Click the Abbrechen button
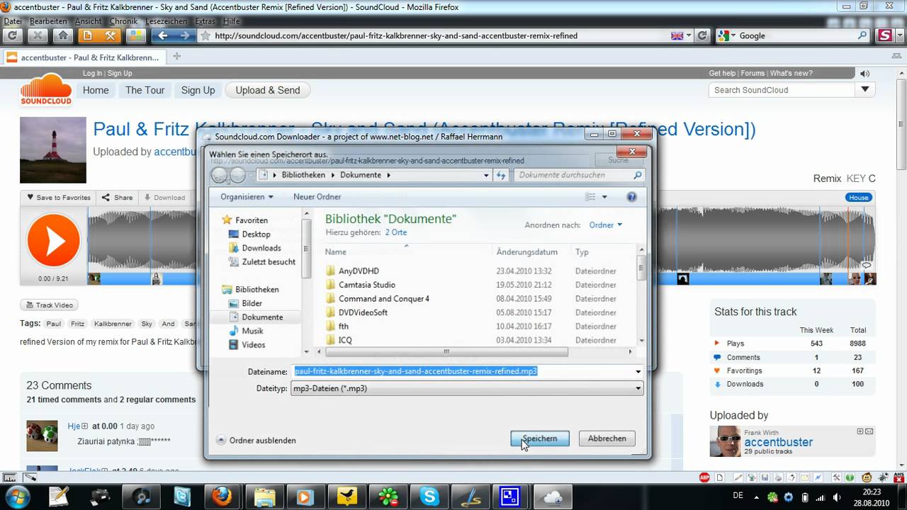 (x=607, y=438)
